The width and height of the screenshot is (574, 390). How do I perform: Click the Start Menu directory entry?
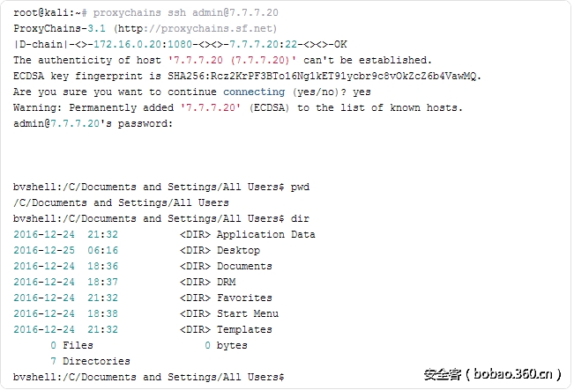[x=247, y=313]
